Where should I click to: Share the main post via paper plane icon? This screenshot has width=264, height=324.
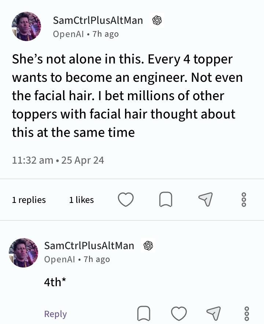click(x=205, y=199)
